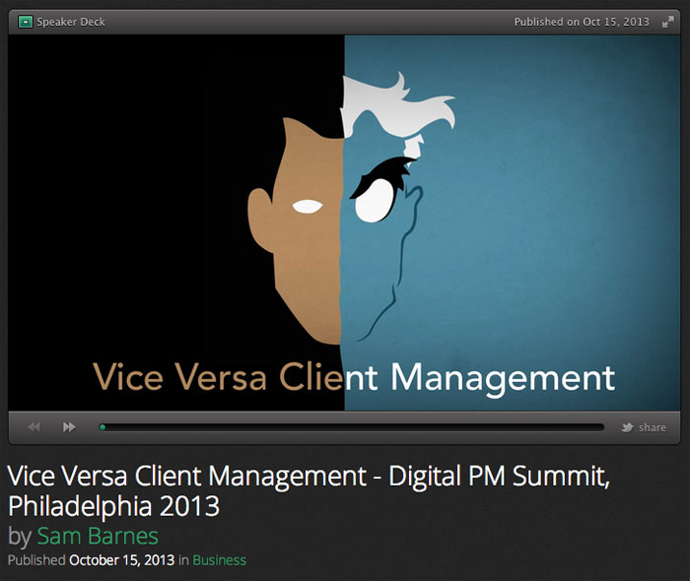
Task: Enter fullscreen with the expand arrows icon
Action: (668, 22)
